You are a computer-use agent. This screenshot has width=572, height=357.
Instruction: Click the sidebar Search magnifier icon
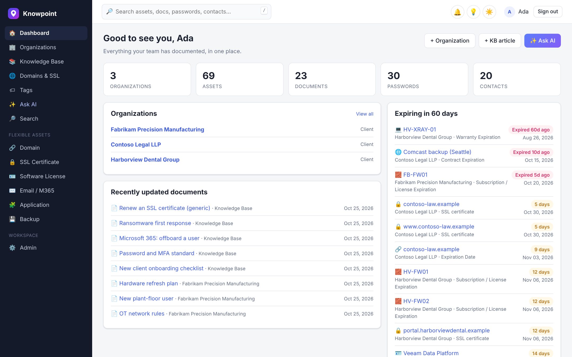pyautogui.click(x=12, y=119)
